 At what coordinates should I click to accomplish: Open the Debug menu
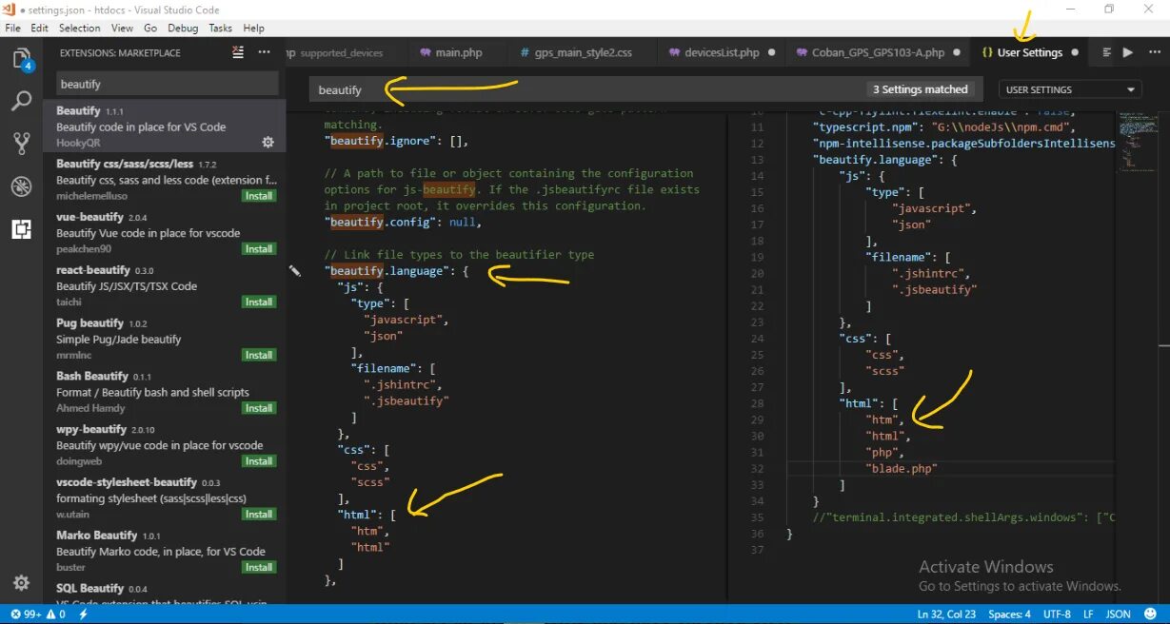pos(183,29)
